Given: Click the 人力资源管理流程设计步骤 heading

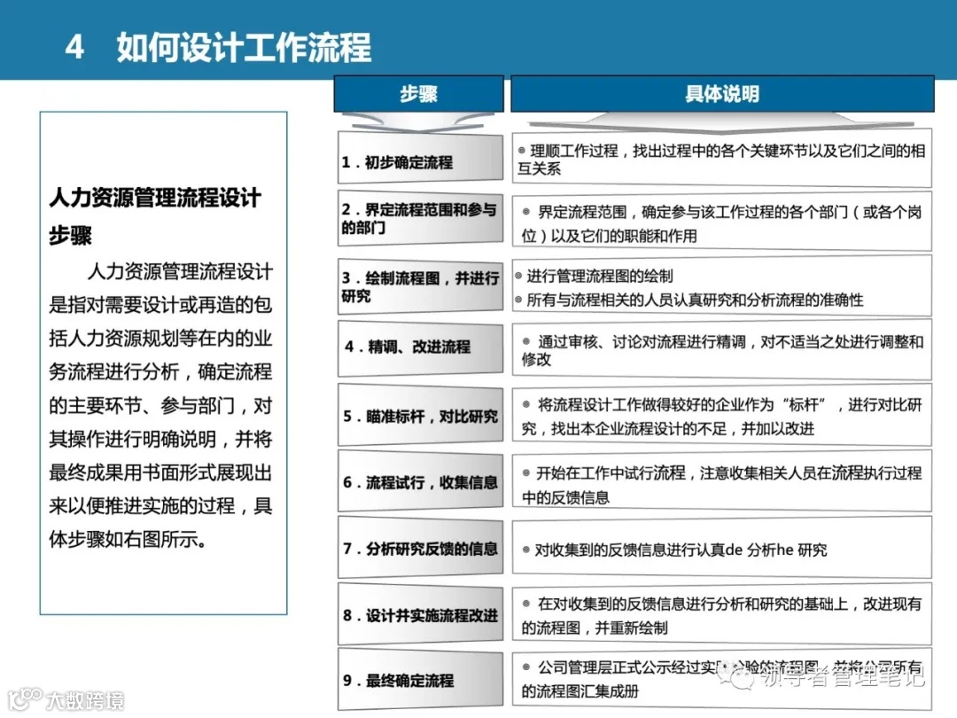Looking at the screenshot, I should point(155,215).
